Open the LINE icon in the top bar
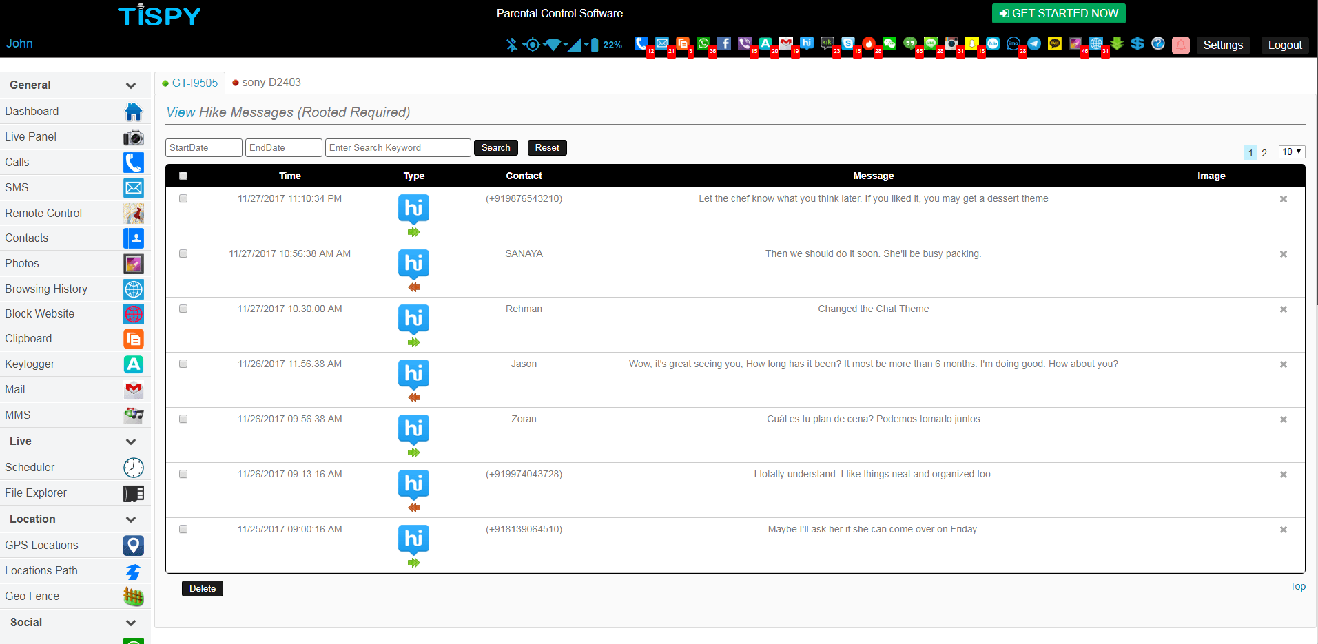The height and width of the screenshot is (644, 1318). click(931, 43)
